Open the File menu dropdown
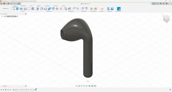 point(5,4)
